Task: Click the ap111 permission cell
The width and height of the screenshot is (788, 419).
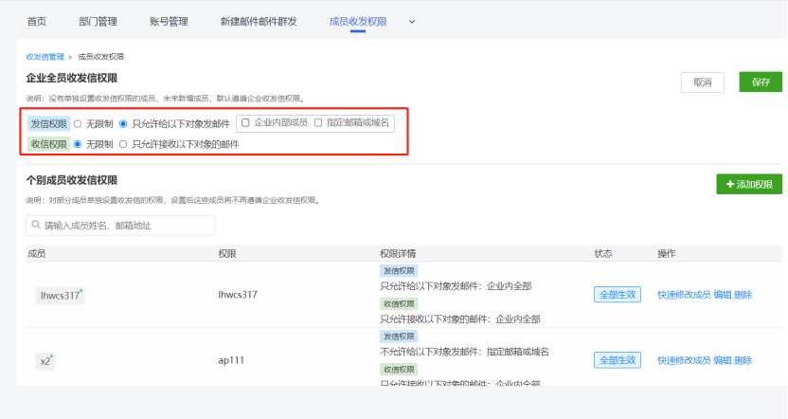Action: pos(231,360)
